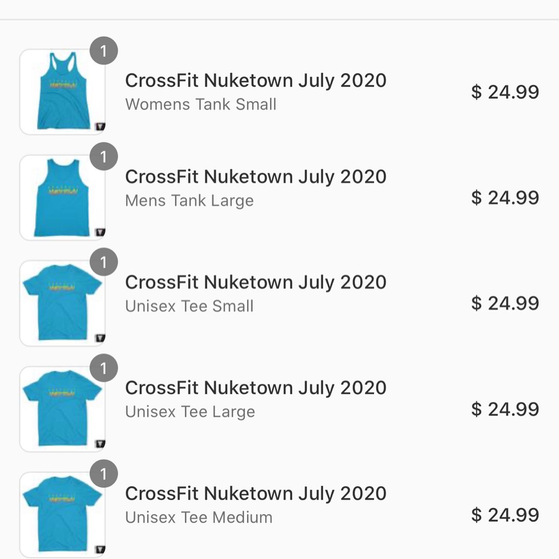The image size is (559, 559).
Task: Select quantity badge on Unisex Tee Medium
Action: point(104,473)
